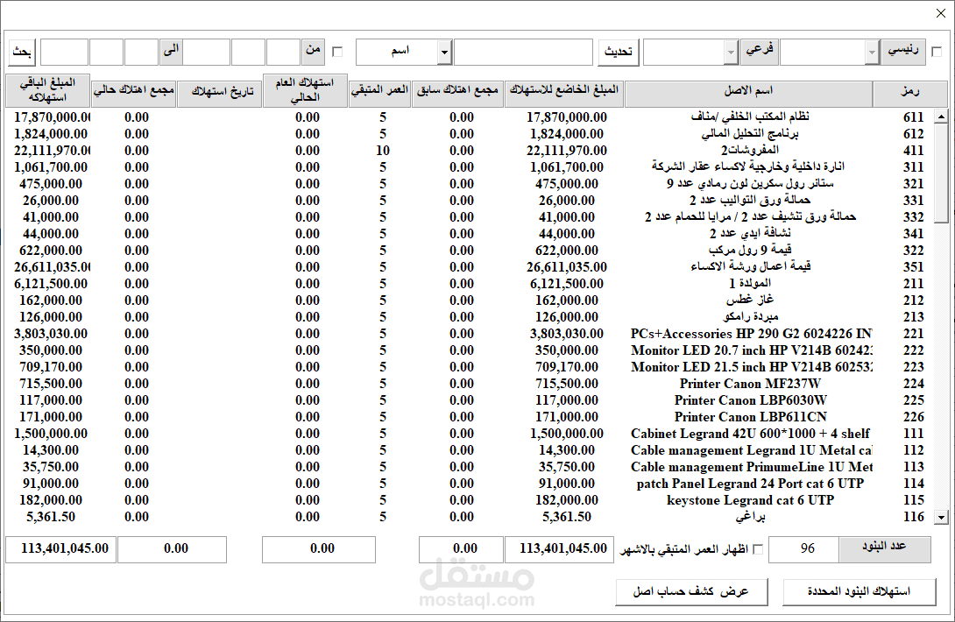Click استهلاك البنود المحددة button
This screenshot has height=622, width=955.
859,592
